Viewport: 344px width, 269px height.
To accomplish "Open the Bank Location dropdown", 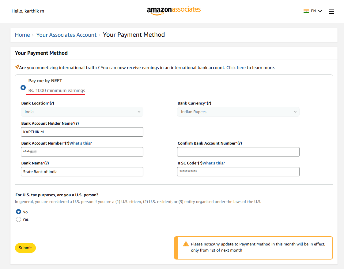I will coord(82,112).
